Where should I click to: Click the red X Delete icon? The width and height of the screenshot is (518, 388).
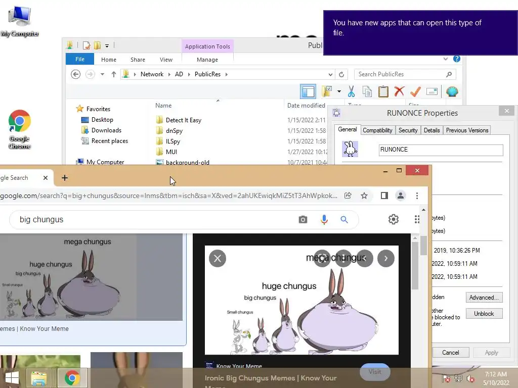point(399,91)
